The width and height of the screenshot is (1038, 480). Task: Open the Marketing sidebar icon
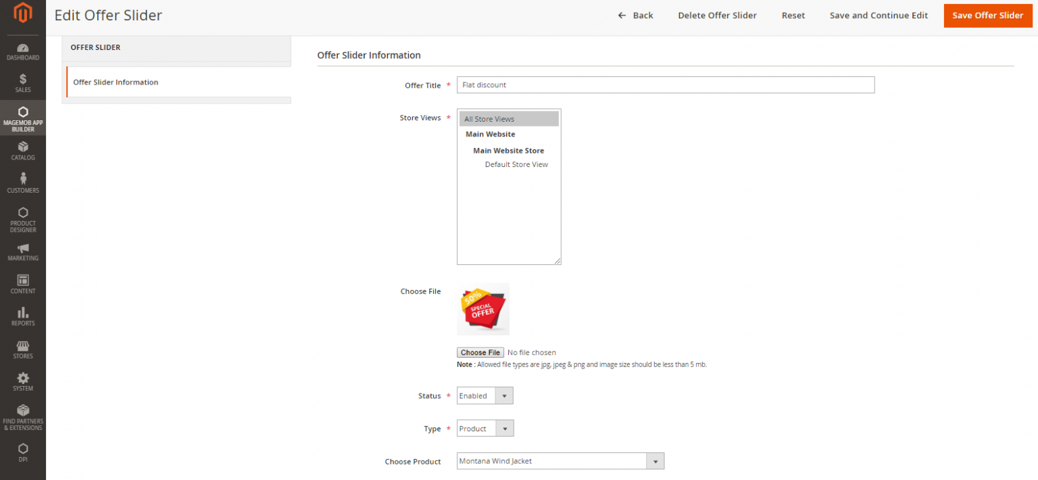click(x=23, y=251)
